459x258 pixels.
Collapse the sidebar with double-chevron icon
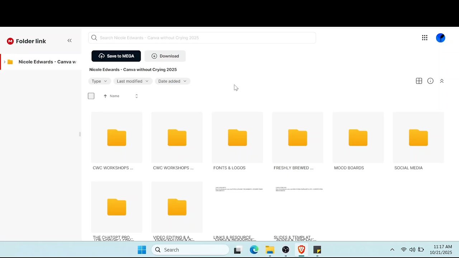pos(70,41)
